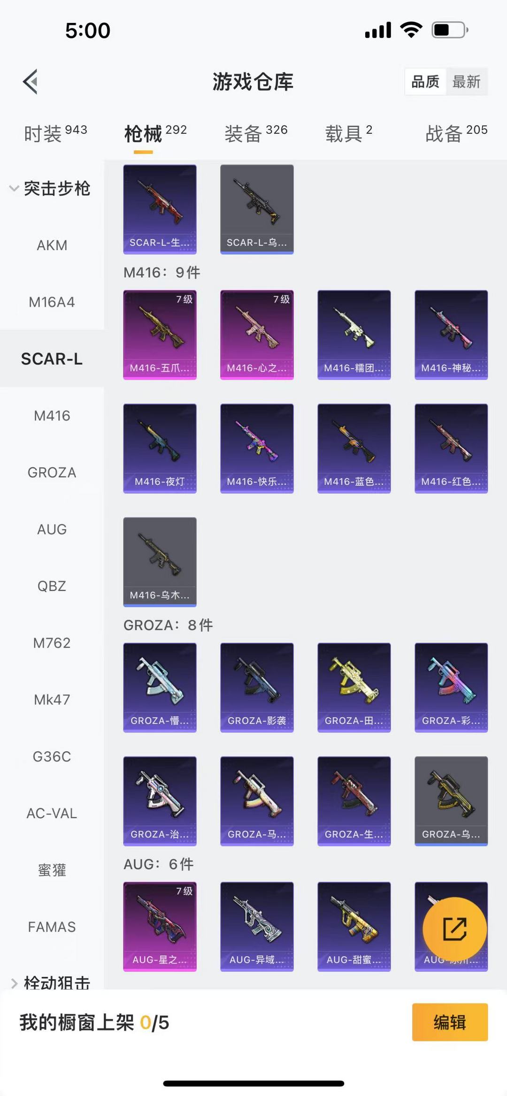Switch to the 战备 tab

[456, 134]
